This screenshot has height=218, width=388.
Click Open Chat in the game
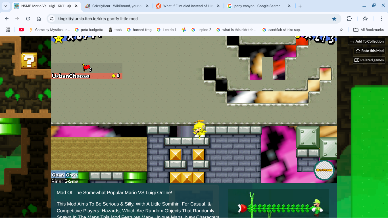pos(65,175)
